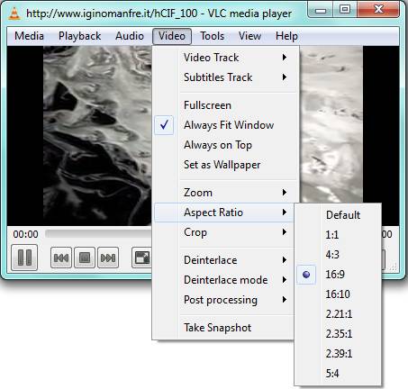
Task: Set aspect ratio to 5:4
Action: pos(338,374)
